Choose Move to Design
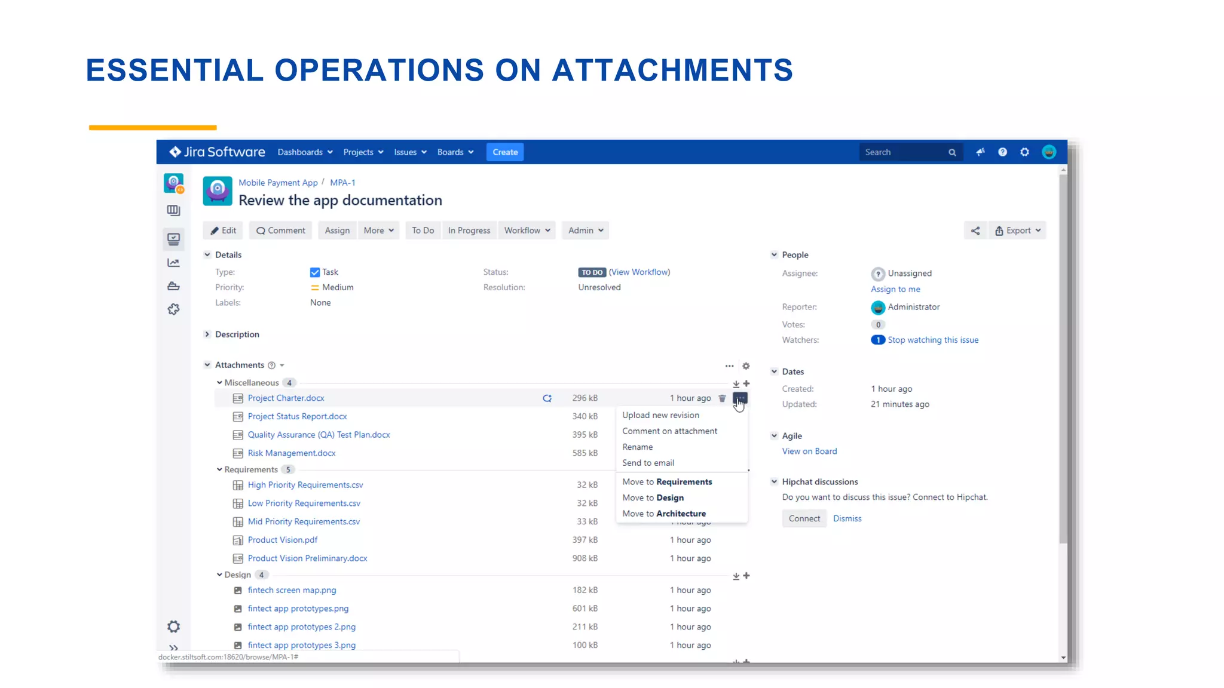The width and height of the screenshot is (1224, 688). click(653, 498)
